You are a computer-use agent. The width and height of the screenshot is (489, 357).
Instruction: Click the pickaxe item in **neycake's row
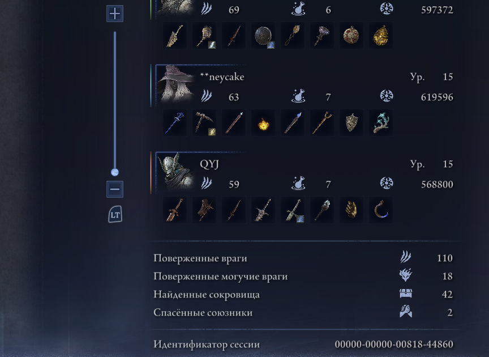pos(204,123)
